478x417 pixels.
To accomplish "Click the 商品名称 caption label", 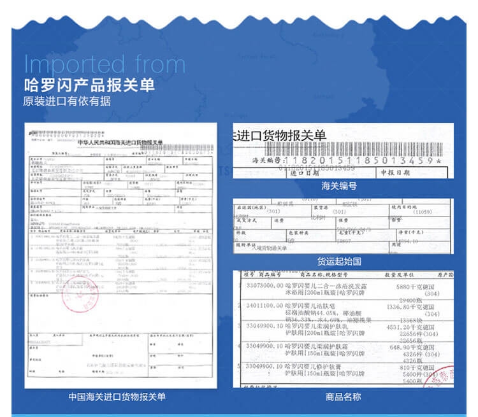I will click(342, 397).
